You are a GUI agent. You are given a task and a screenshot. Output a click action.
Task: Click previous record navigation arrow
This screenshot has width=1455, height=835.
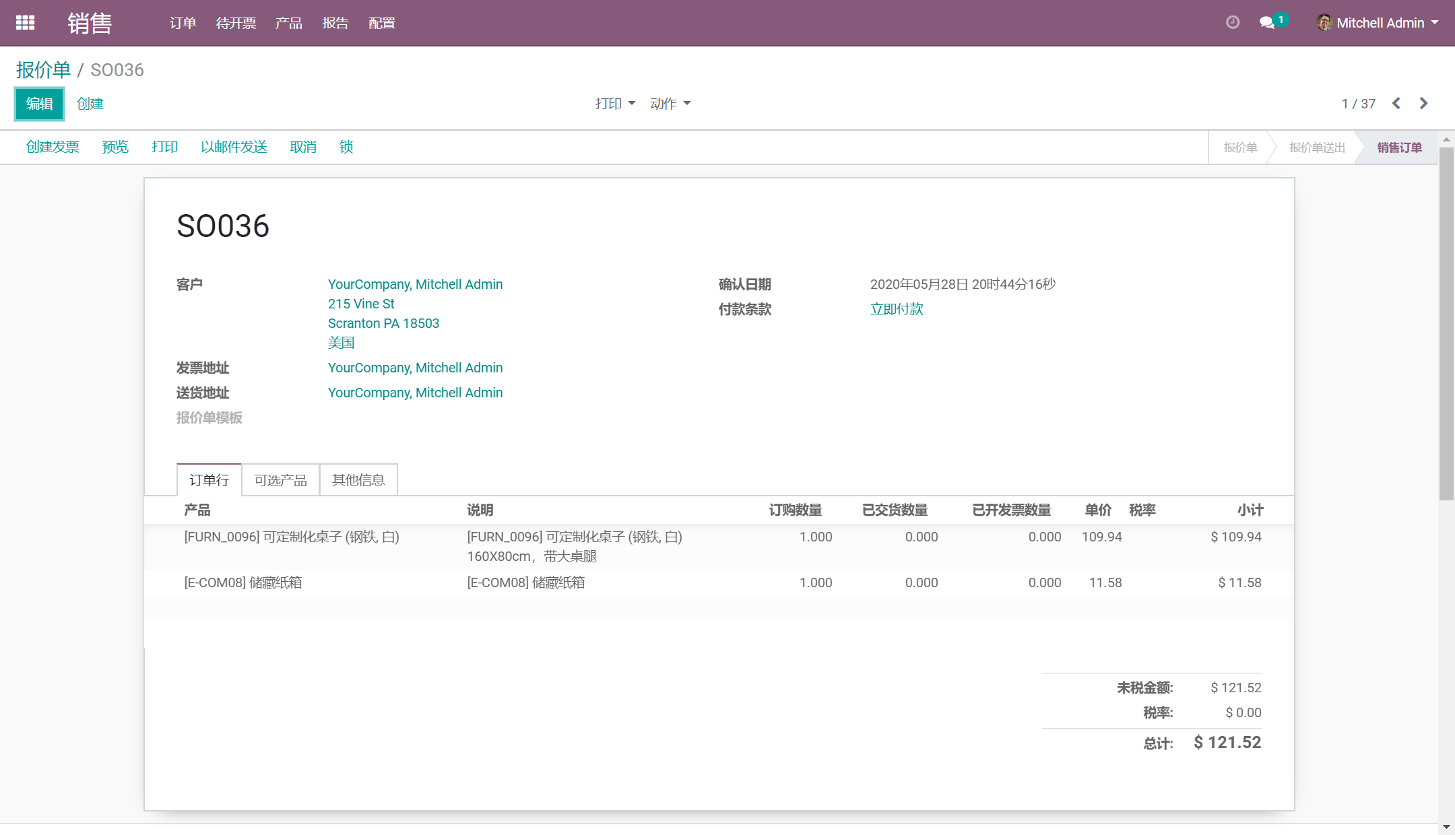coord(1397,103)
